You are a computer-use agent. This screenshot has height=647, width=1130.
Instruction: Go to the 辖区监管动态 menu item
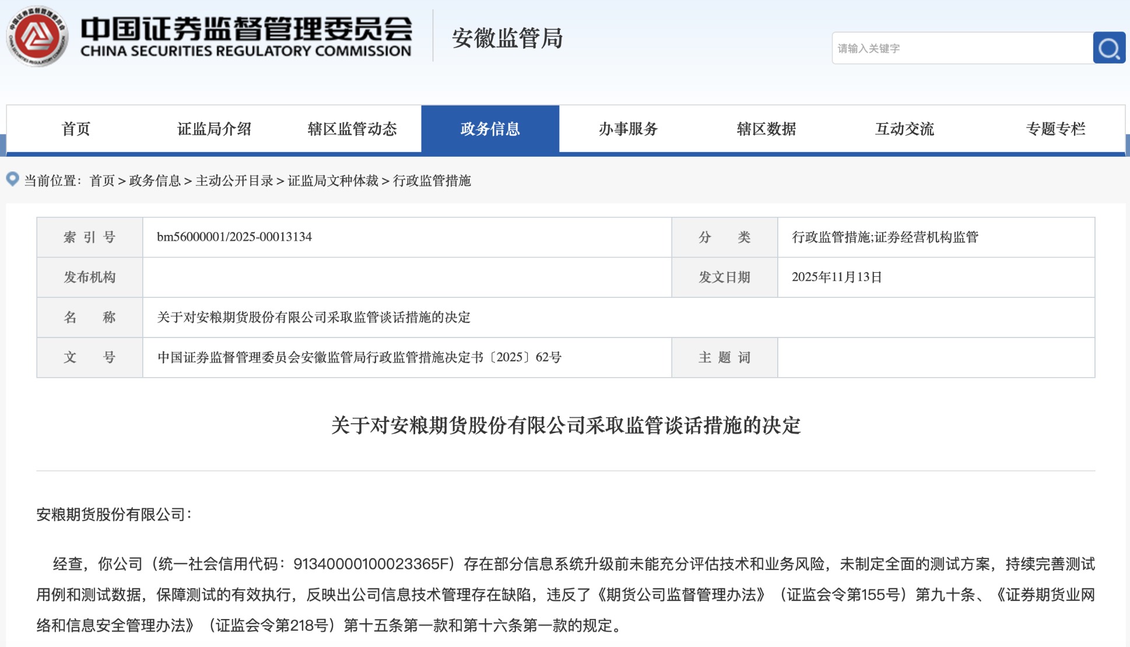352,129
